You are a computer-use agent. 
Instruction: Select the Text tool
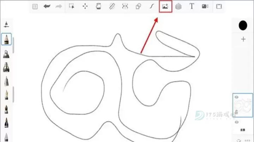coord(192,6)
